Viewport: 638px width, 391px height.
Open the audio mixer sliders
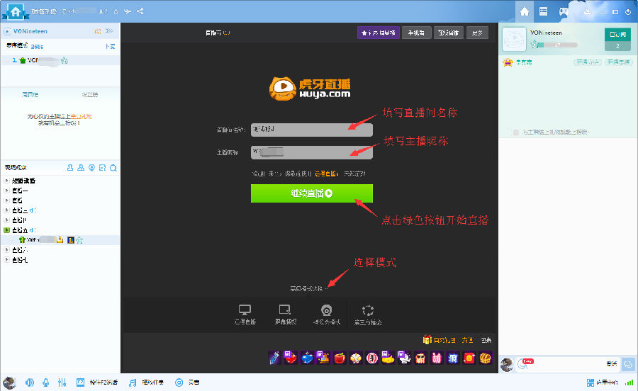(x=62, y=382)
